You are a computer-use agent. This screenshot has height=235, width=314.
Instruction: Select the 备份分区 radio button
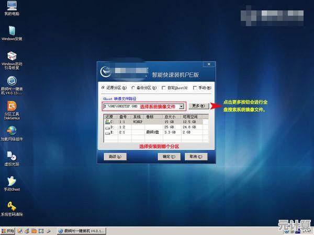134,88
